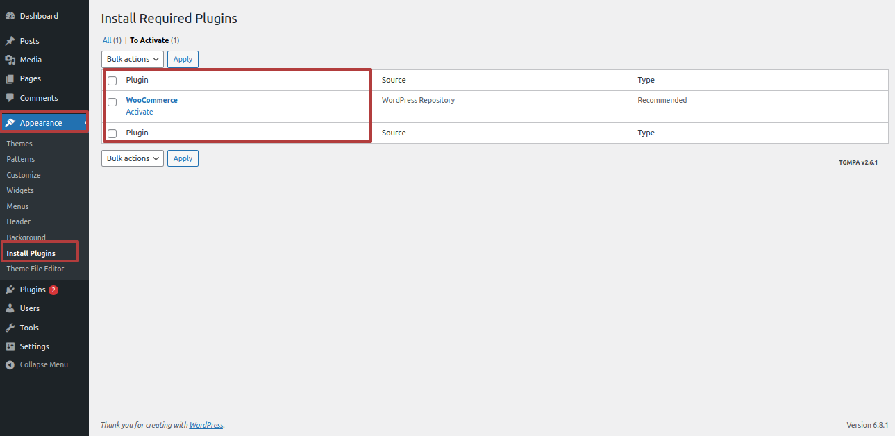Click the Type column header at top
This screenshot has height=436, width=895.
[x=646, y=80]
